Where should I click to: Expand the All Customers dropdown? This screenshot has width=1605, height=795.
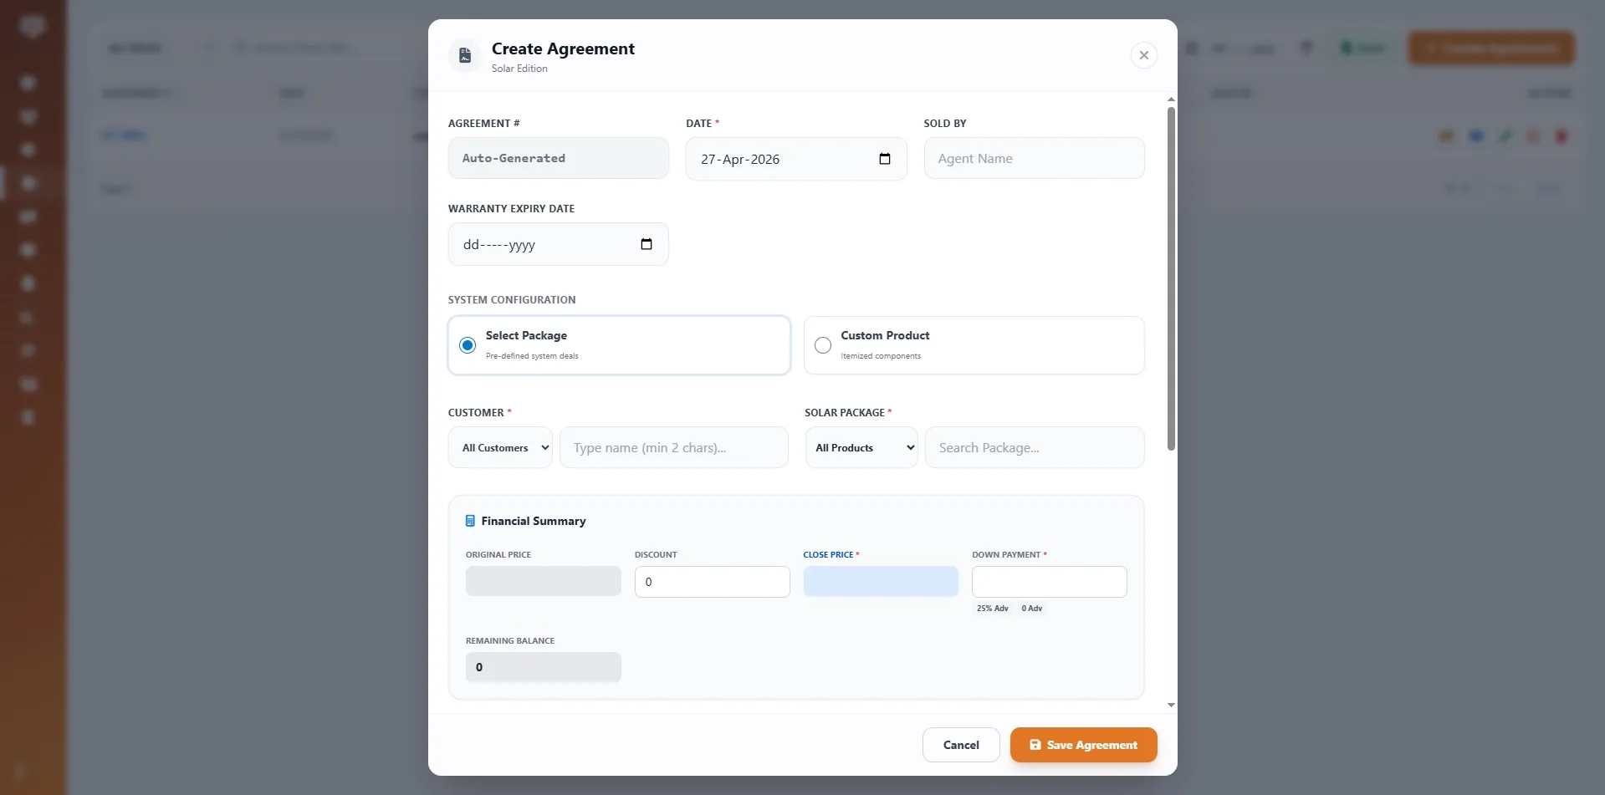click(500, 447)
